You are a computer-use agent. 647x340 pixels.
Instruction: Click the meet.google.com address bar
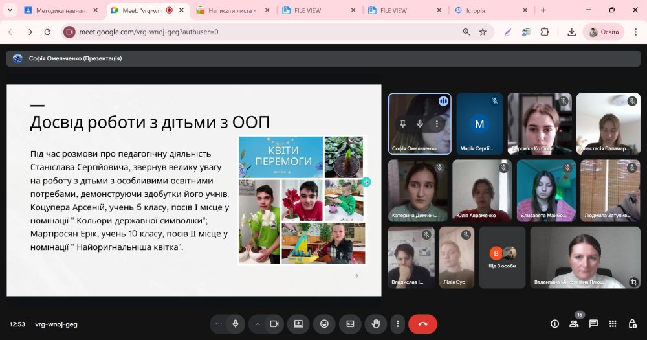(x=259, y=32)
